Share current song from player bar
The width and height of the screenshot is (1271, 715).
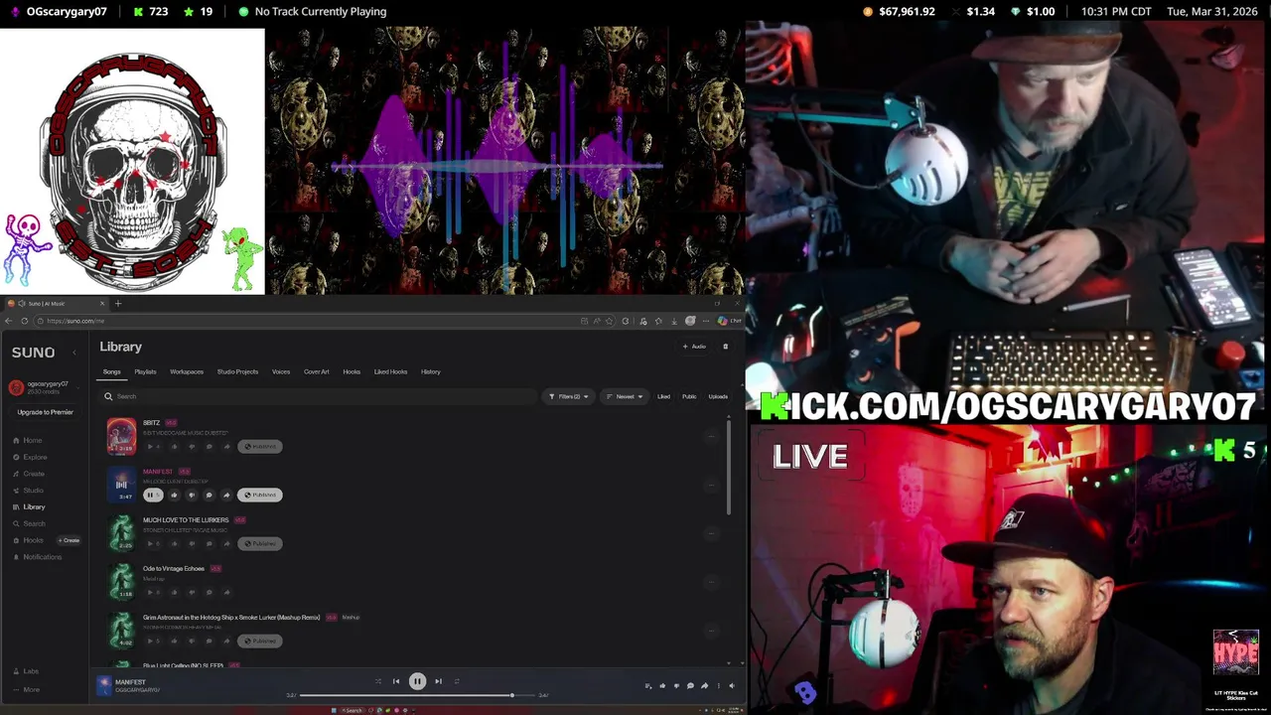click(704, 685)
